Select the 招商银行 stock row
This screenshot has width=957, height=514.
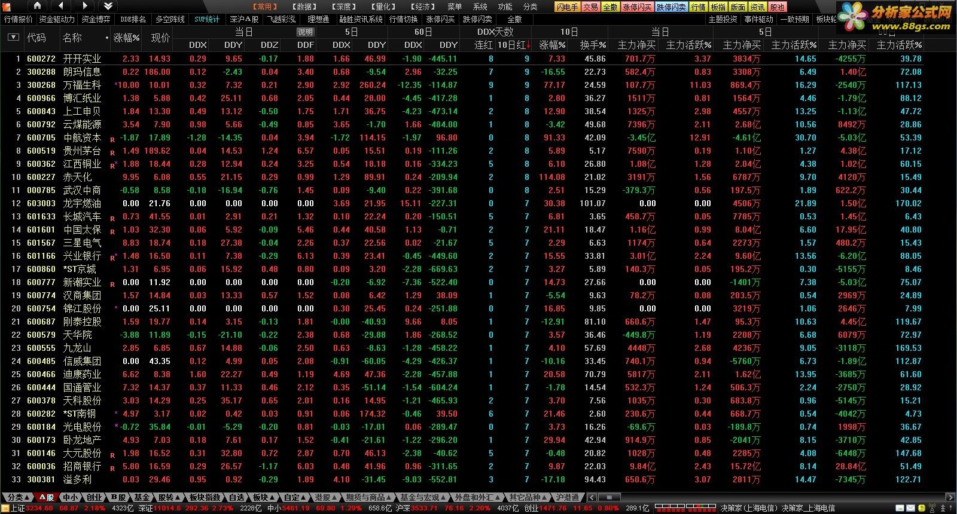coord(461,466)
